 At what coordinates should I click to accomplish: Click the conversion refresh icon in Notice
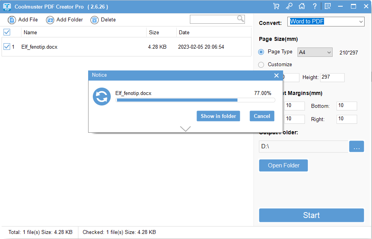pyautogui.click(x=102, y=97)
